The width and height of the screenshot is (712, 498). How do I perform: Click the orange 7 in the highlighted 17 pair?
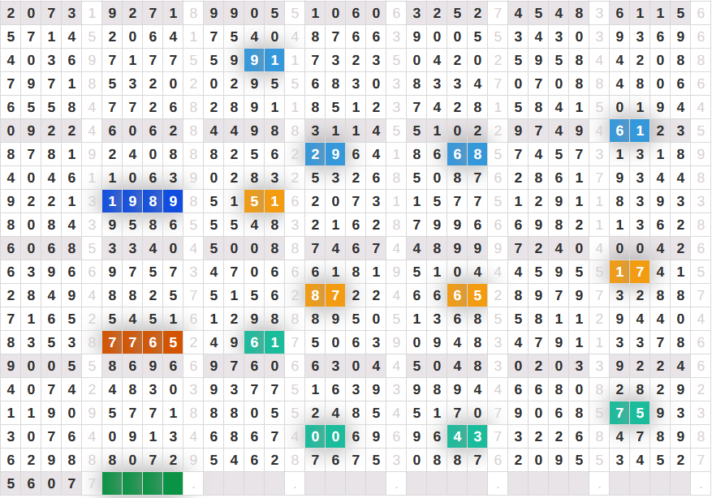coord(640,273)
